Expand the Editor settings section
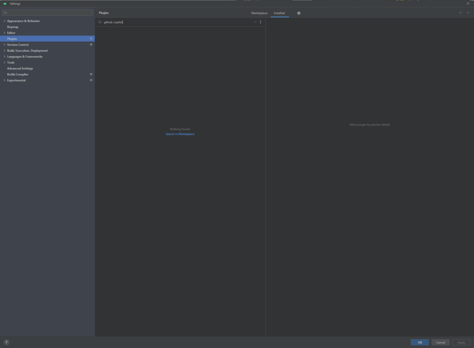This screenshot has height=348, width=474. [4, 33]
